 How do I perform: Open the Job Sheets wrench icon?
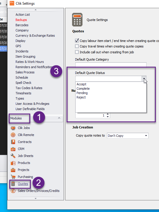point(13,156)
